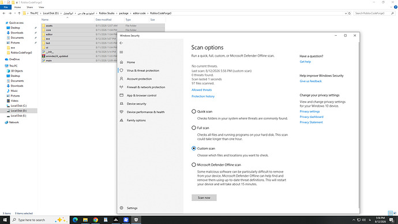Select the Full scan radio button

194,128
